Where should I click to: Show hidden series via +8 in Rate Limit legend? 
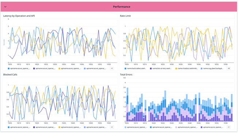(229, 68)
